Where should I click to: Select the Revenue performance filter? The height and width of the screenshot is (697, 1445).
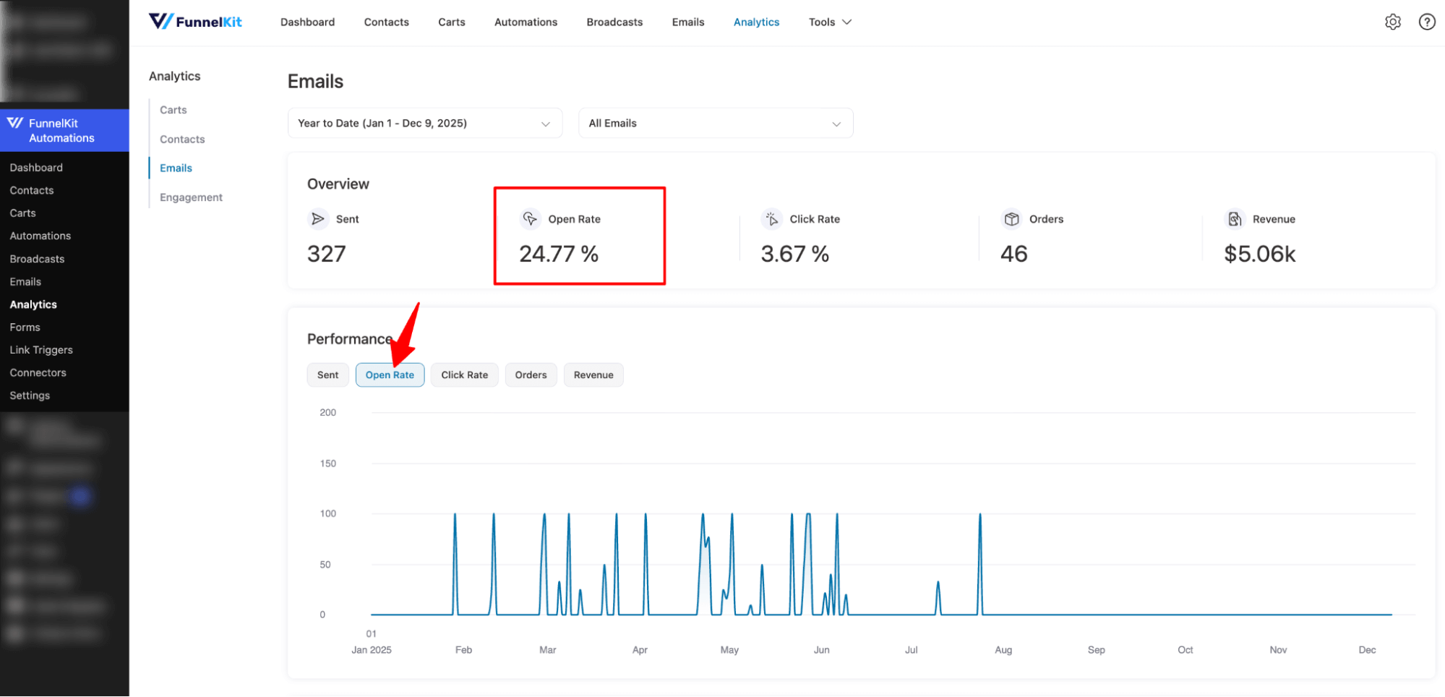tap(593, 375)
